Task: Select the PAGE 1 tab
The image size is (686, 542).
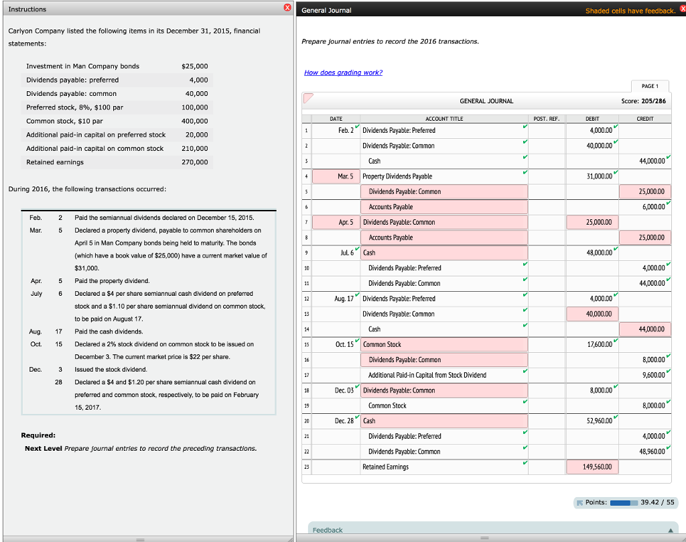Action: click(x=650, y=86)
